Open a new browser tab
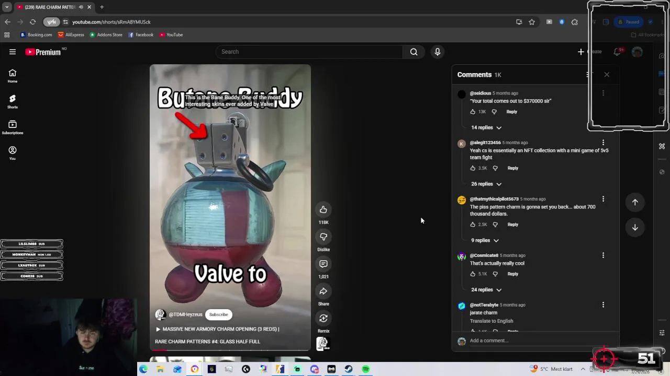 coord(102,7)
